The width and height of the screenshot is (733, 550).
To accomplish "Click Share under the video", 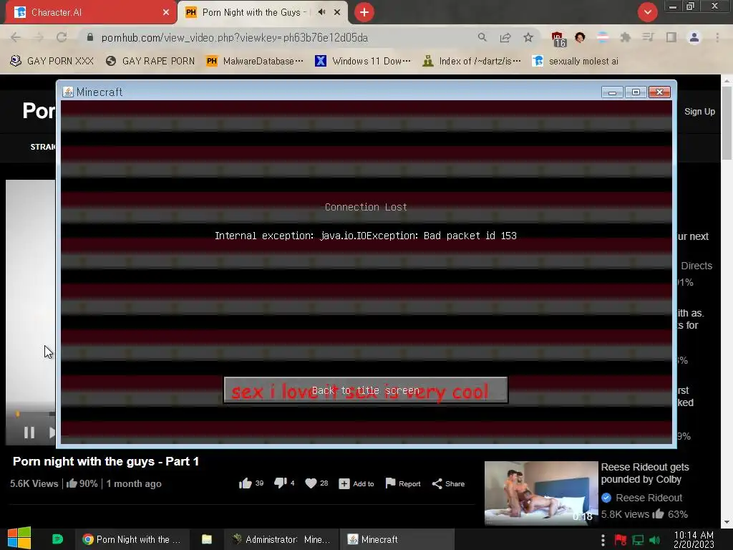I will [448, 483].
